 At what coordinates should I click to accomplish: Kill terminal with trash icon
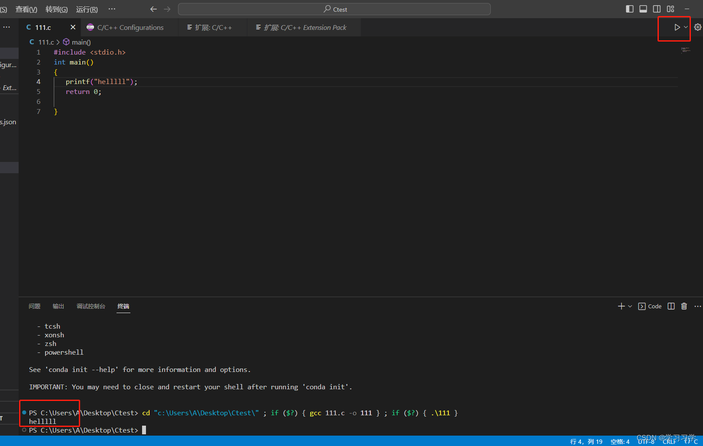[x=684, y=306]
